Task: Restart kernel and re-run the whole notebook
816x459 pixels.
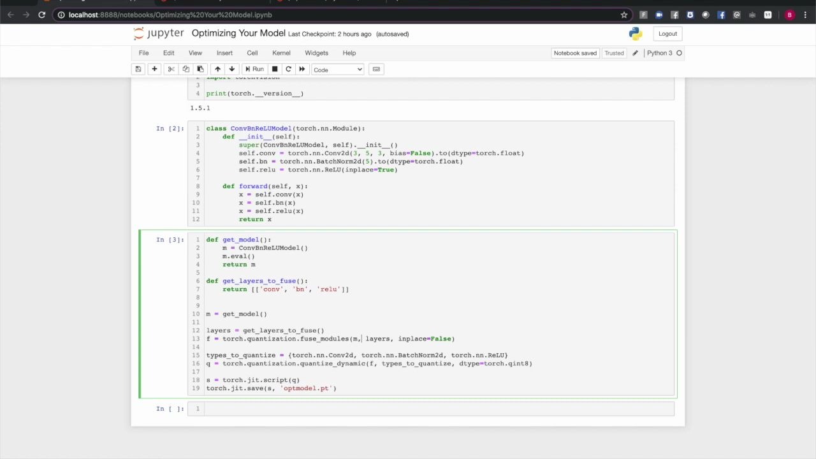Action: (302, 69)
